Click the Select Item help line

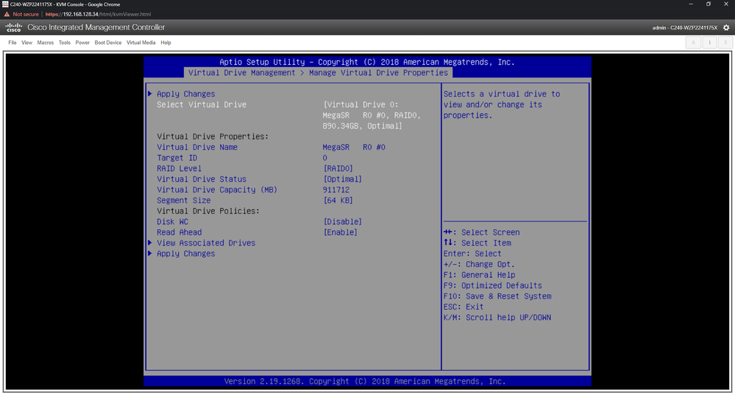477,243
